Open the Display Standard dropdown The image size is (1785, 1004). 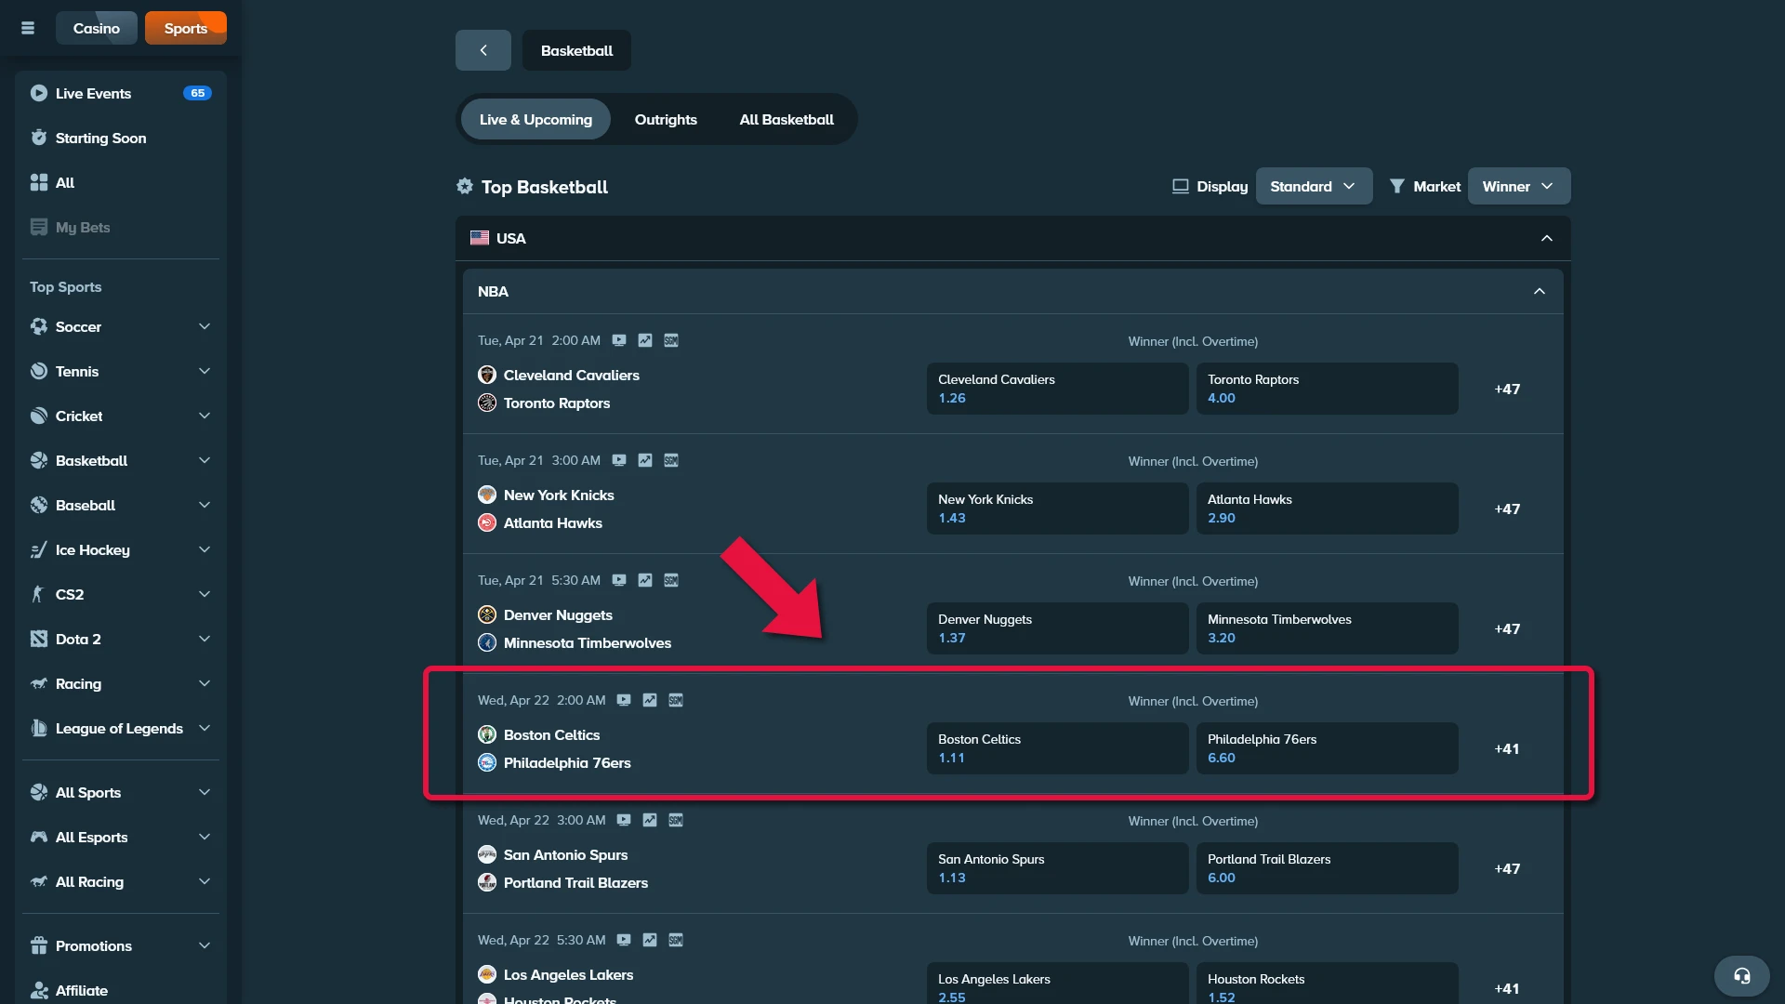pyautogui.click(x=1314, y=186)
